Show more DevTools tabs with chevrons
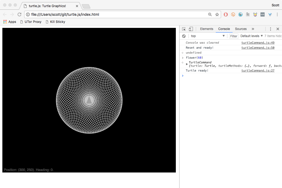This screenshot has width=282, height=188. coord(253,29)
